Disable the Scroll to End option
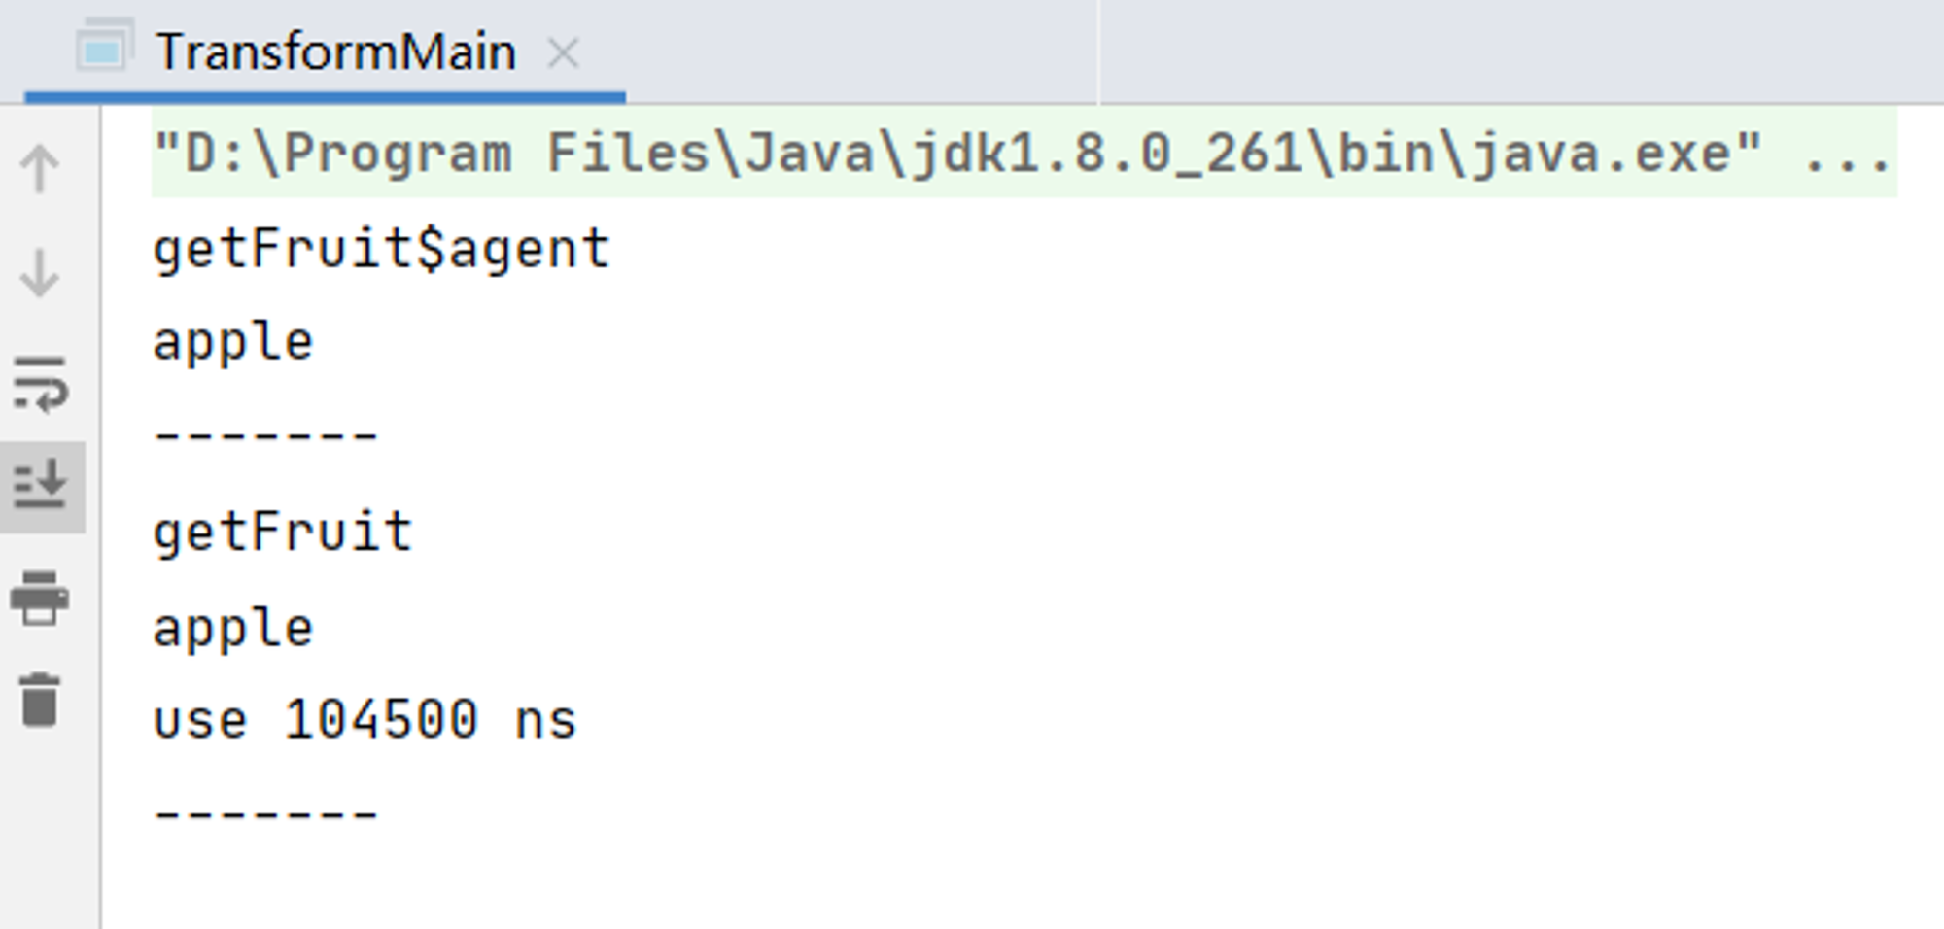This screenshot has width=1944, height=929. pyautogui.click(x=40, y=485)
